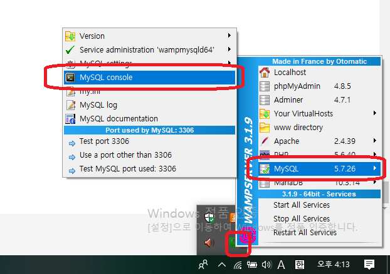Toggle the Korean IME 한 indicator
This screenshot has width=390, height=274.
pyautogui.click(x=300, y=265)
